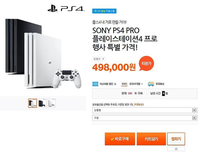Viewport: 201px width, 154px height.
Task: Click the PlayStation PS4 logo
Action: (x=66, y=8)
